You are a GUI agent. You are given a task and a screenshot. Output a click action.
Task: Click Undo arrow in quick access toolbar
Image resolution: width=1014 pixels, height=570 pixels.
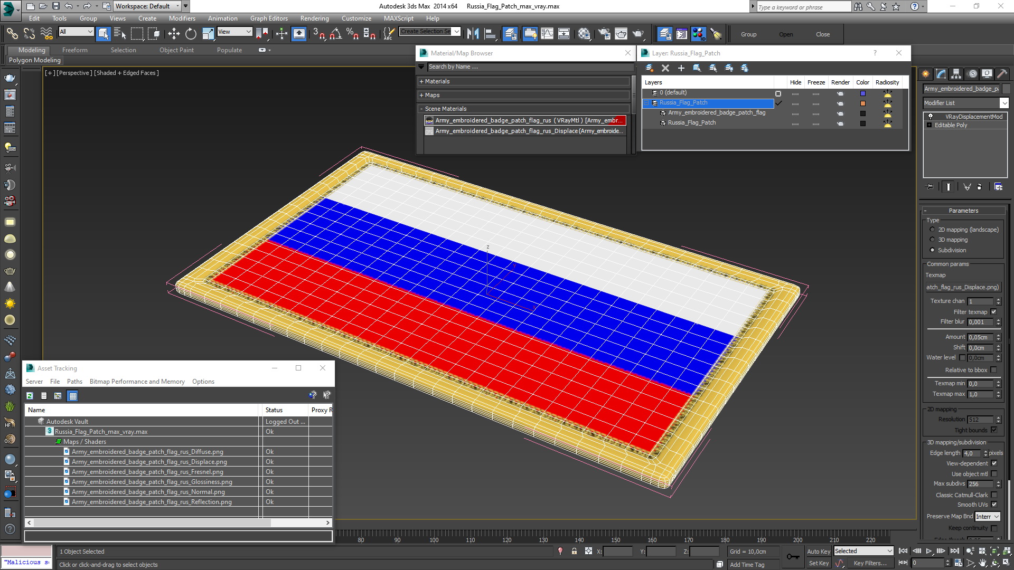click(x=69, y=6)
